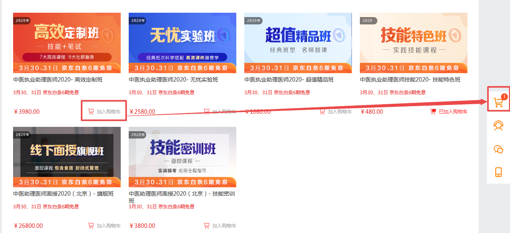Open title link 中医执业助理医师2020- 高效定制班
The image size is (510, 233).
pos(58,80)
